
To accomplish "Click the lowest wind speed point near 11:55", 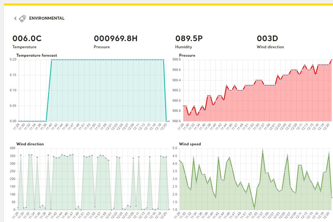I will coord(254,208).
